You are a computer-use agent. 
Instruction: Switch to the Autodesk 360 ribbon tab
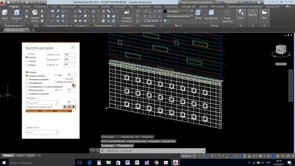189,6
